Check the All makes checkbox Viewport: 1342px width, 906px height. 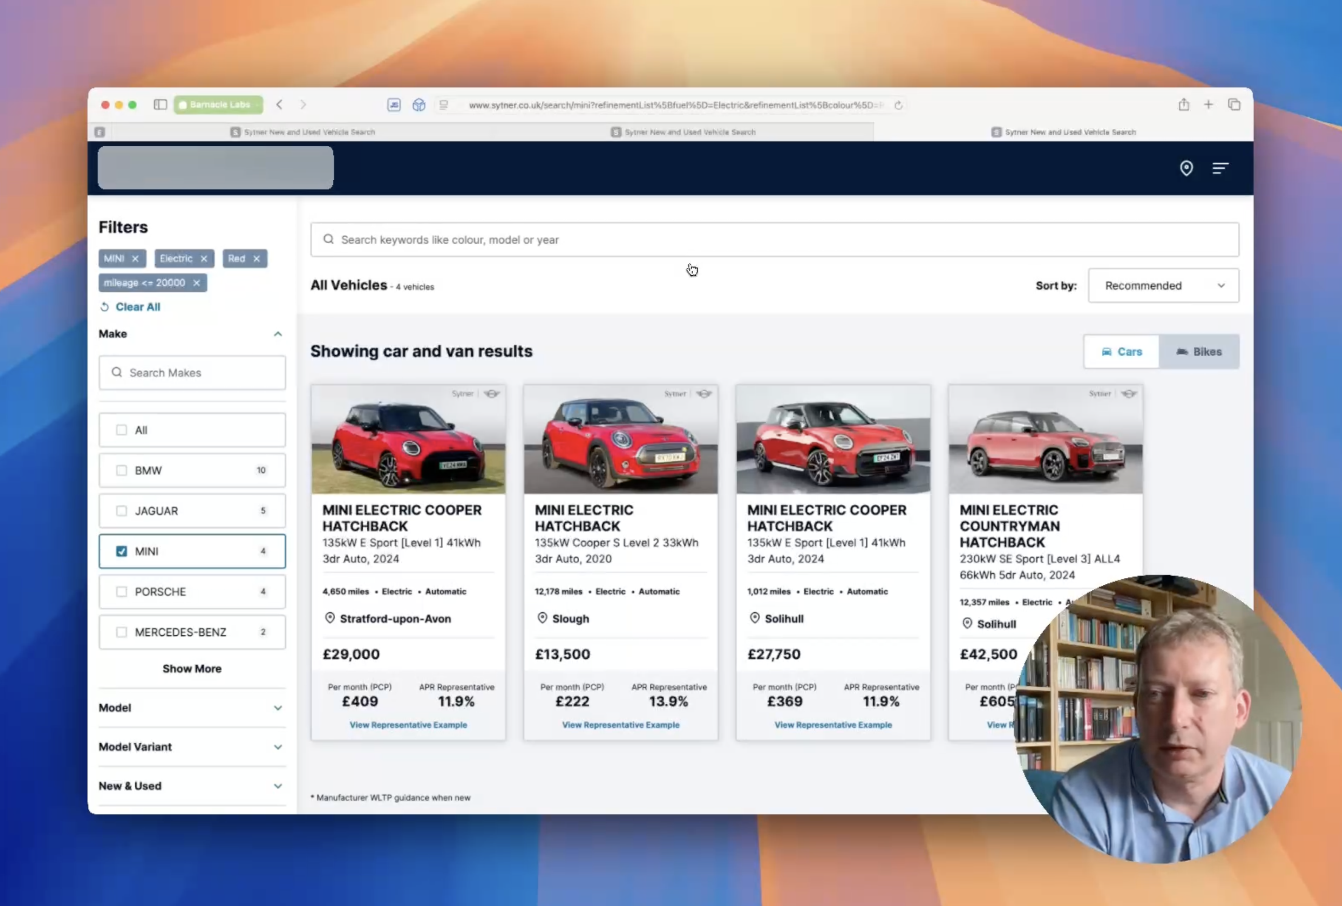click(x=121, y=430)
